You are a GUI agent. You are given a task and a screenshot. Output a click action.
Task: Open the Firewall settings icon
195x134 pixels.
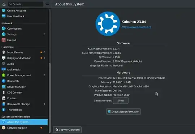coord(4,40)
